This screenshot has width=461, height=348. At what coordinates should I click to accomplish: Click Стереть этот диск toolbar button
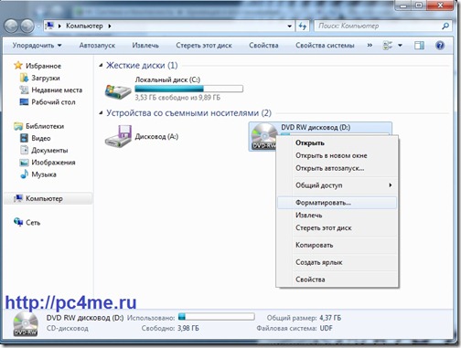[x=204, y=46]
